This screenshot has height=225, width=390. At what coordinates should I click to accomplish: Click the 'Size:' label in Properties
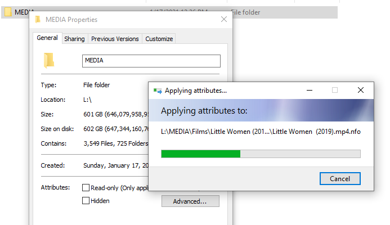[47, 114]
